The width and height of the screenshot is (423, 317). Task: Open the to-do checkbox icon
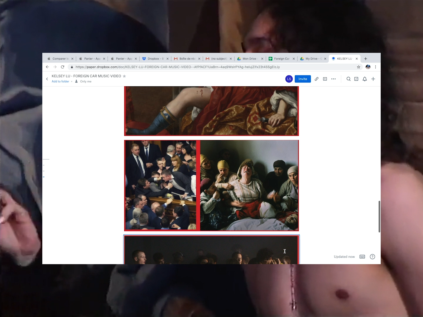(356, 79)
